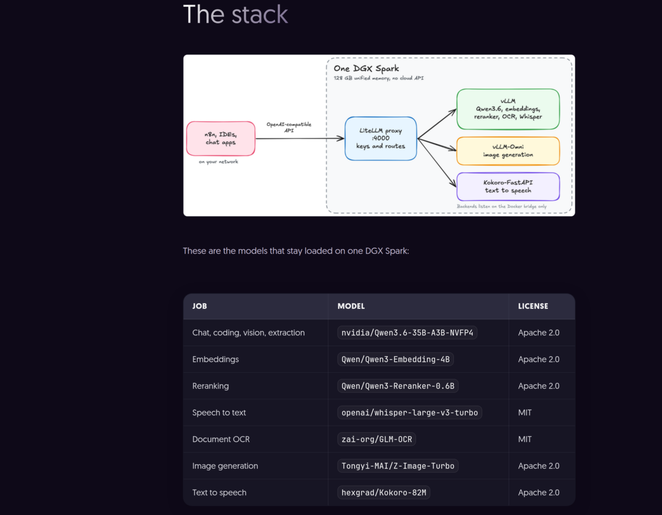This screenshot has width=662, height=515.
Task: Select Qwen/Qwen3-Embedding-4B model code
Action: pyautogui.click(x=396, y=360)
